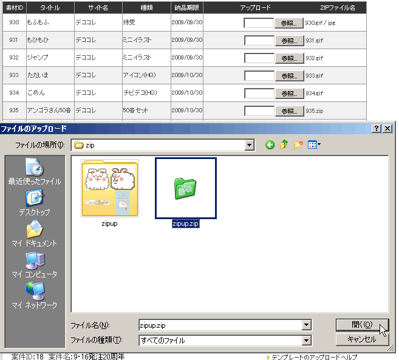Click 参照 button for row 930
The height and width of the screenshot is (360, 399).
point(289,23)
